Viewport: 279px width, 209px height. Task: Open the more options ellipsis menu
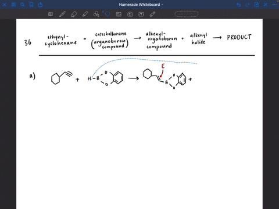[x=274, y=5]
